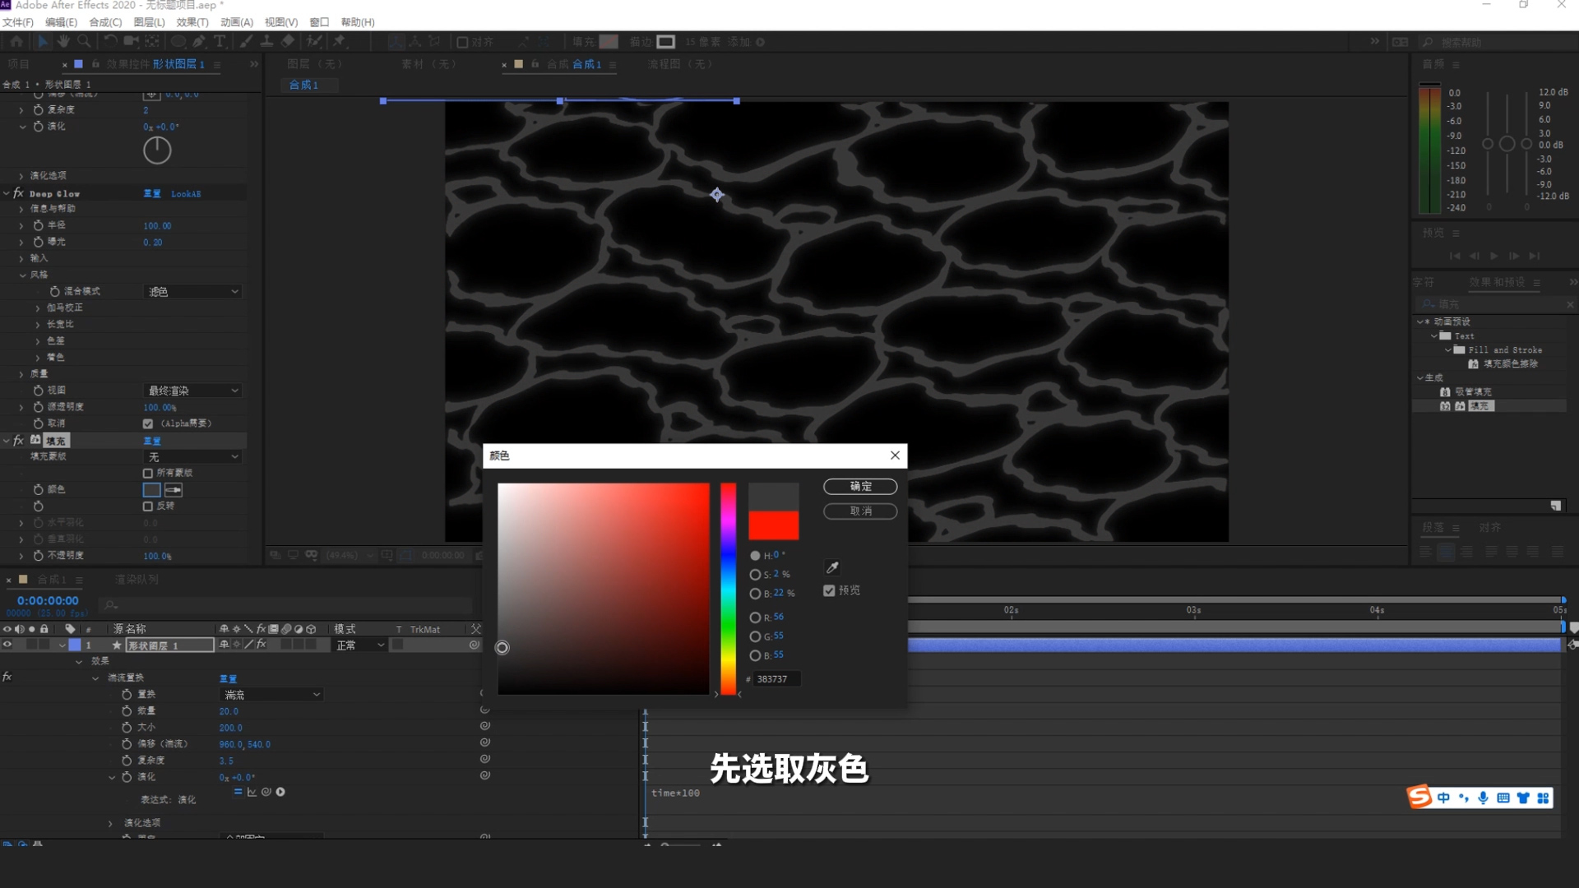The image size is (1579, 888).
Task: Click the Evolution stopwatch in effect controls
Action: 39,126
